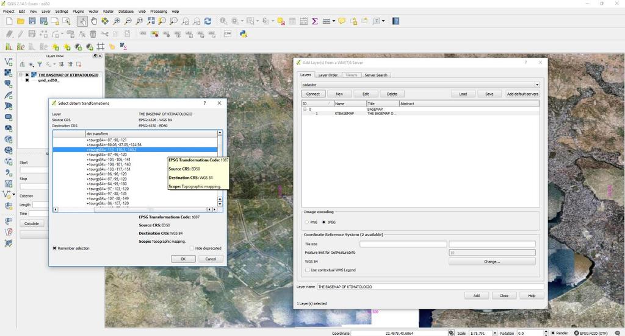Enable Use contextual WMS Legend checkbox
625x336 pixels.
307,270
